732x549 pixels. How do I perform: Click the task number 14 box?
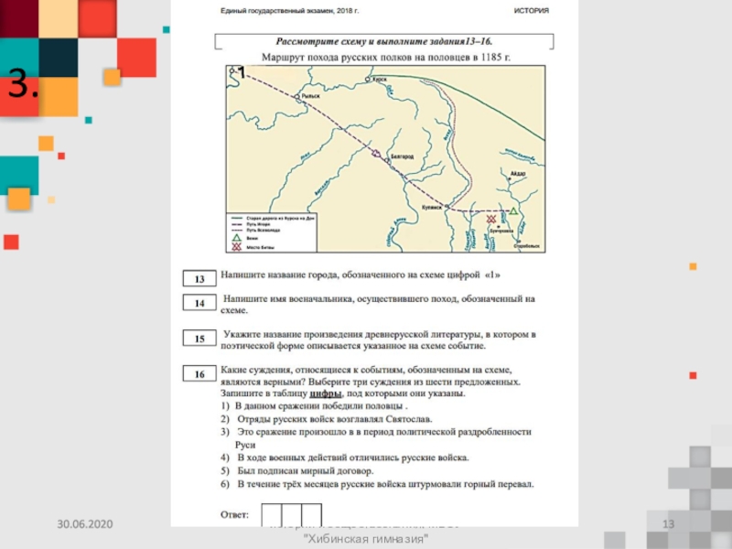click(198, 303)
